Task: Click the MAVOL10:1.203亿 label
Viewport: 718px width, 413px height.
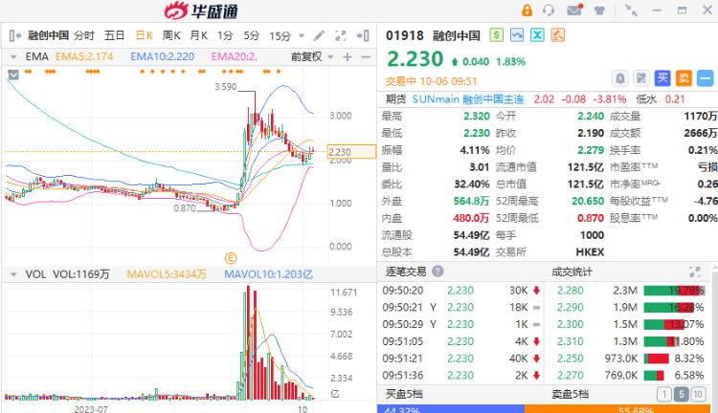Action: click(268, 274)
